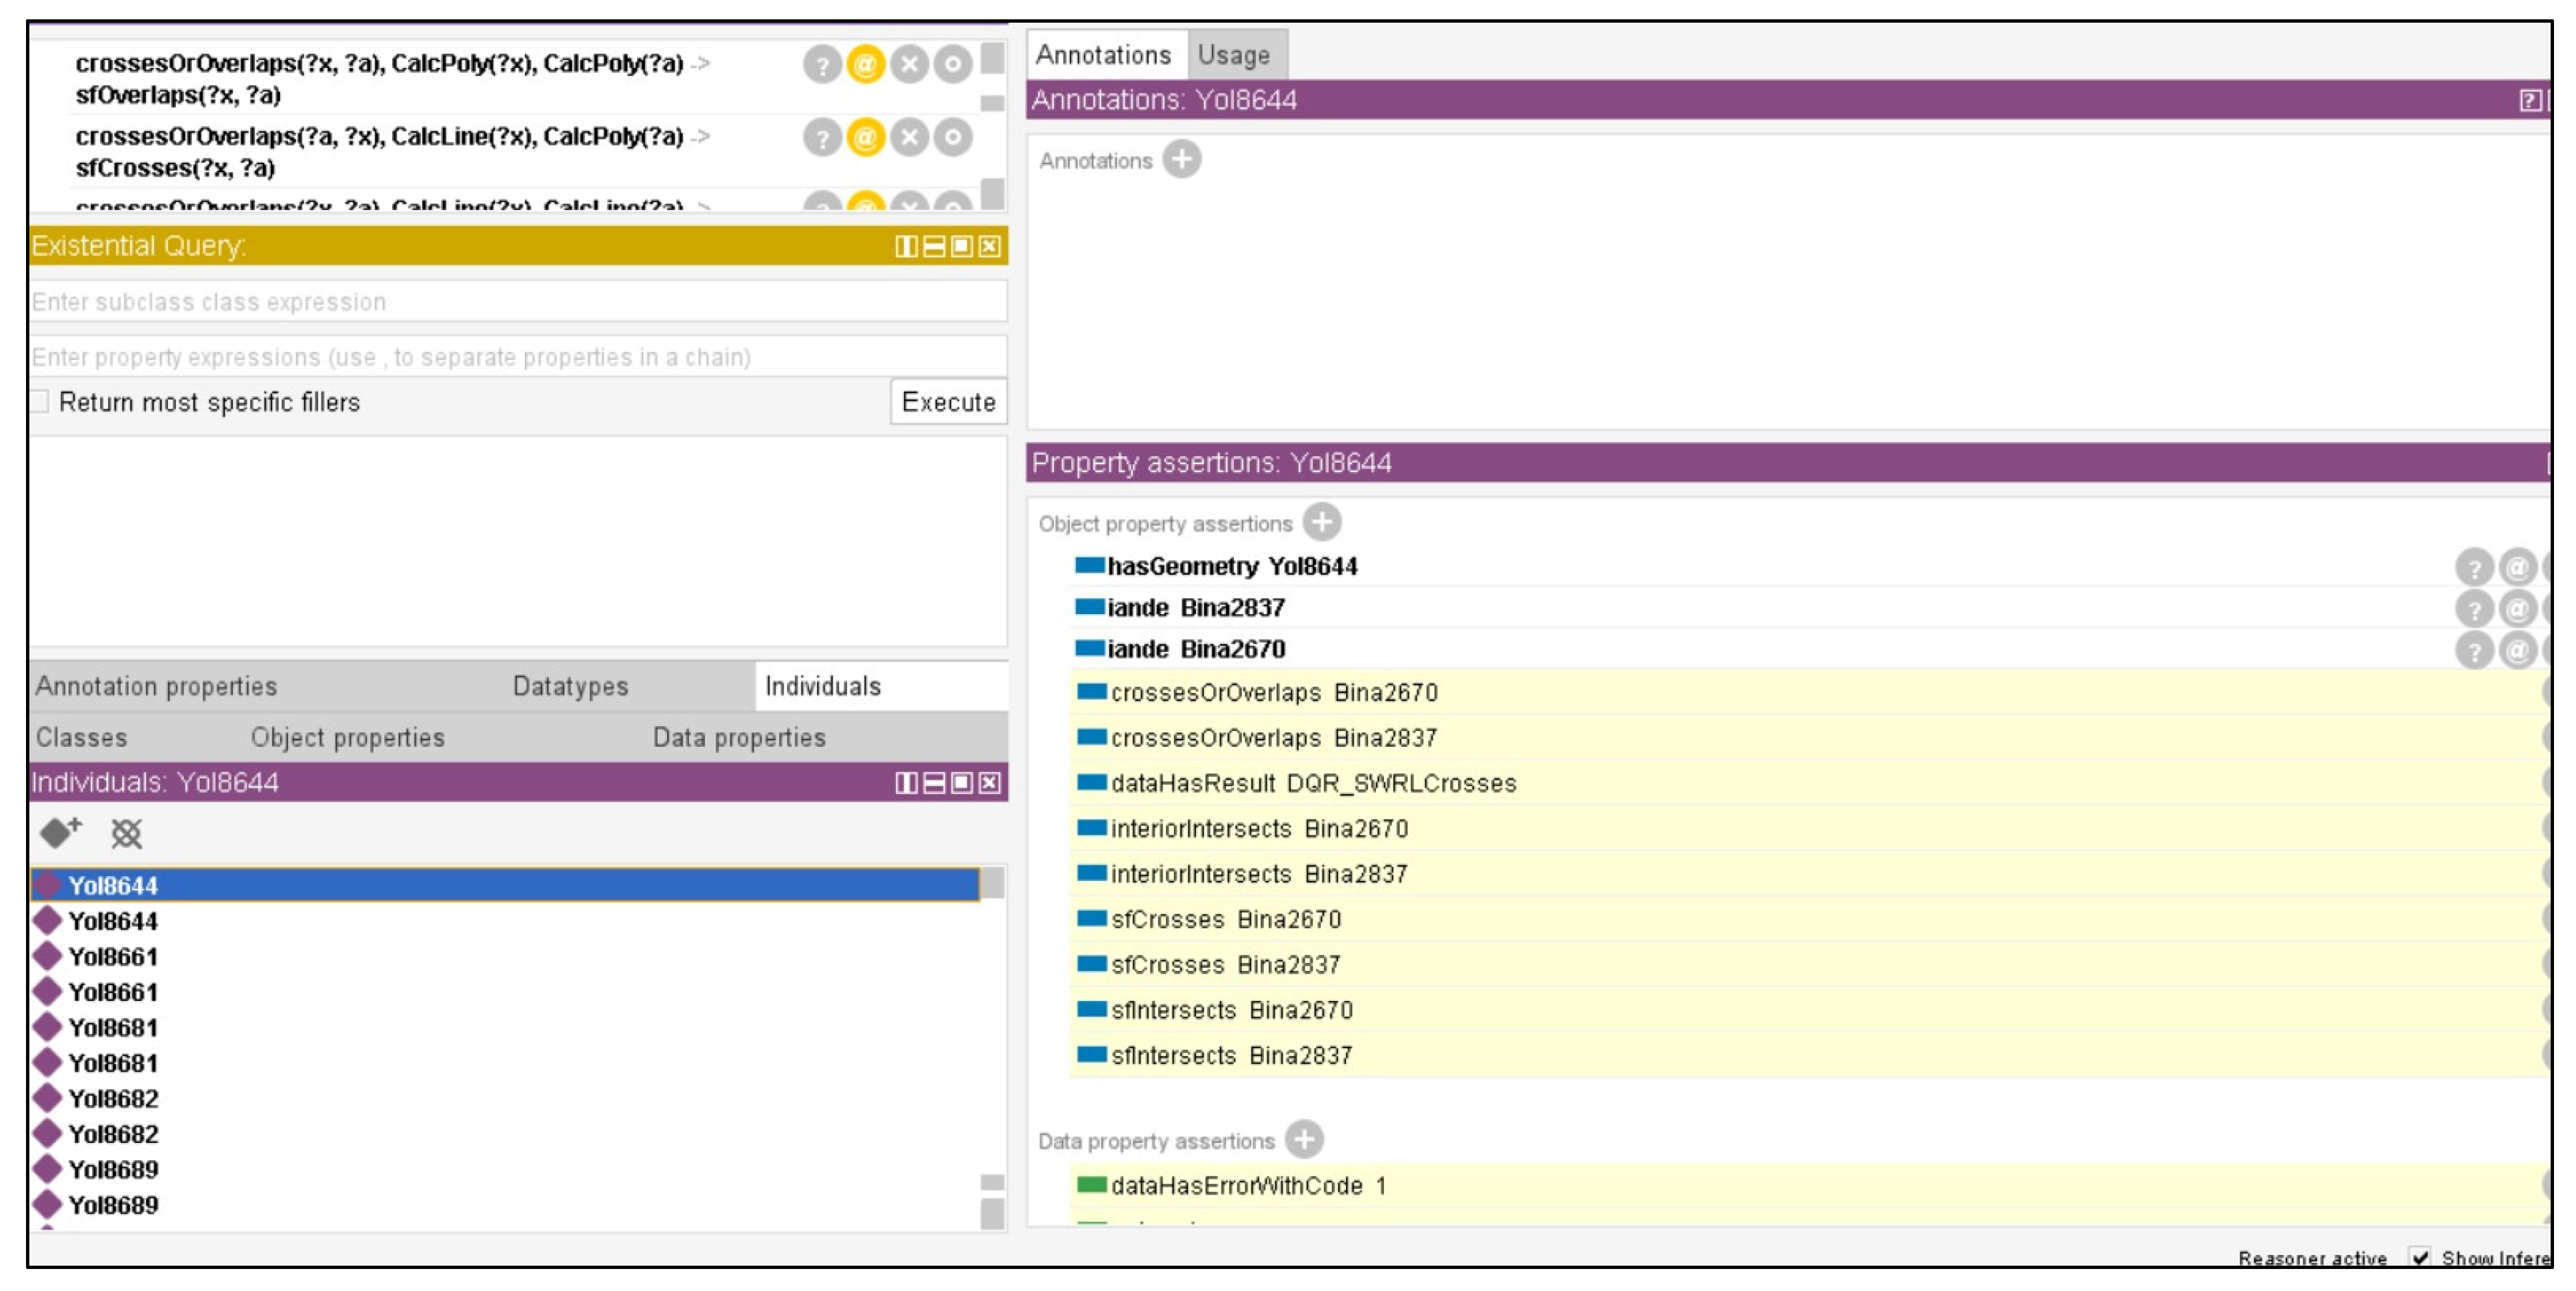Click annotate icon for first SWRL rule

click(x=865, y=65)
